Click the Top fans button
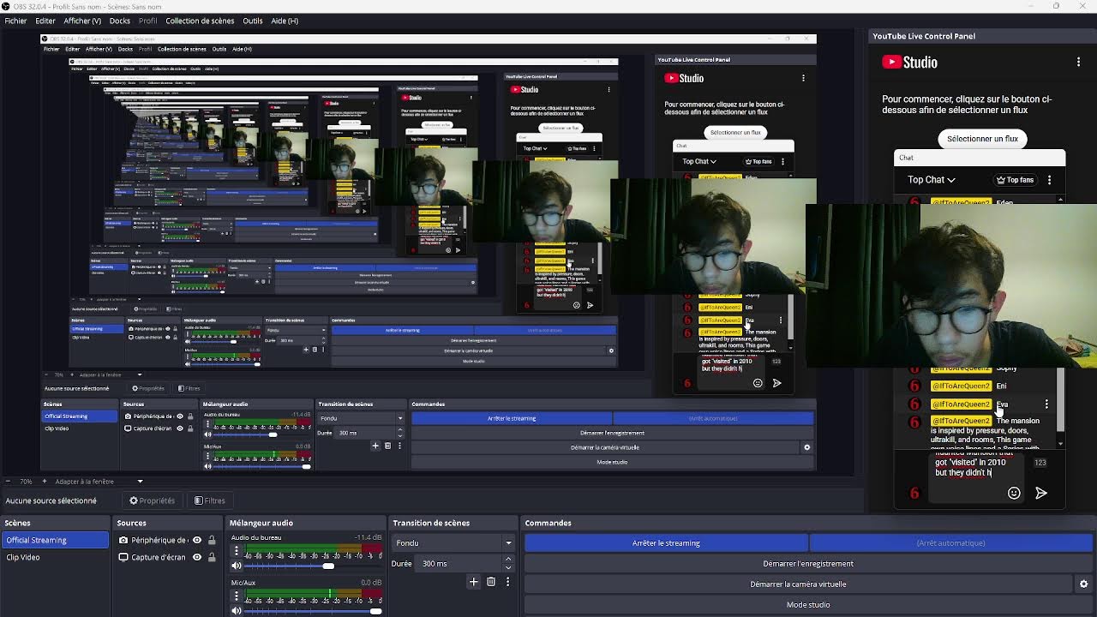Image resolution: width=1097 pixels, height=617 pixels. click(1015, 180)
